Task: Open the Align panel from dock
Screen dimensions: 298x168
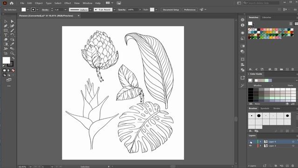Action: point(243,65)
